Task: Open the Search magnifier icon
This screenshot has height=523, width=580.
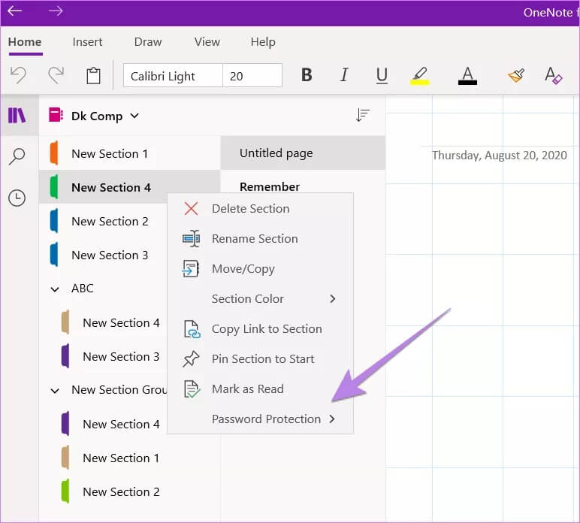Action: [17, 156]
